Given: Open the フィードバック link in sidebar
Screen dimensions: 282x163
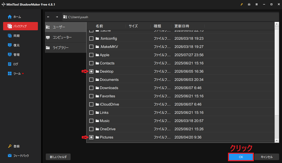Looking at the screenshot, I should (21, 156).
